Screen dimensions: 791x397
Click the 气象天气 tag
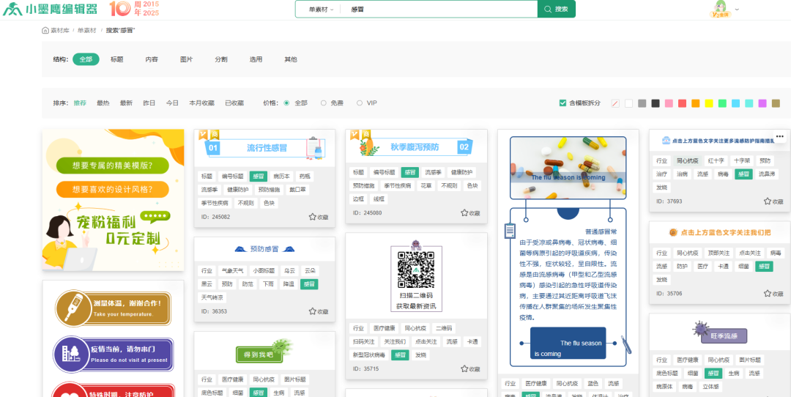click(x=233, y=271)
